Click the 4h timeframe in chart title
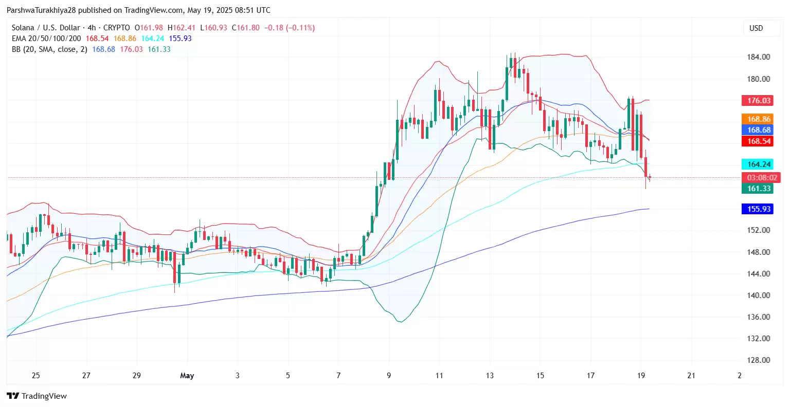This screenshot has height=407, width=790. click(91, 28)
